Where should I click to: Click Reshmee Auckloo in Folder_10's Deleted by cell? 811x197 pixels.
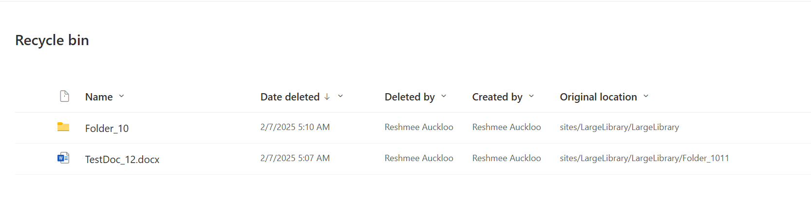coord(419,127)
